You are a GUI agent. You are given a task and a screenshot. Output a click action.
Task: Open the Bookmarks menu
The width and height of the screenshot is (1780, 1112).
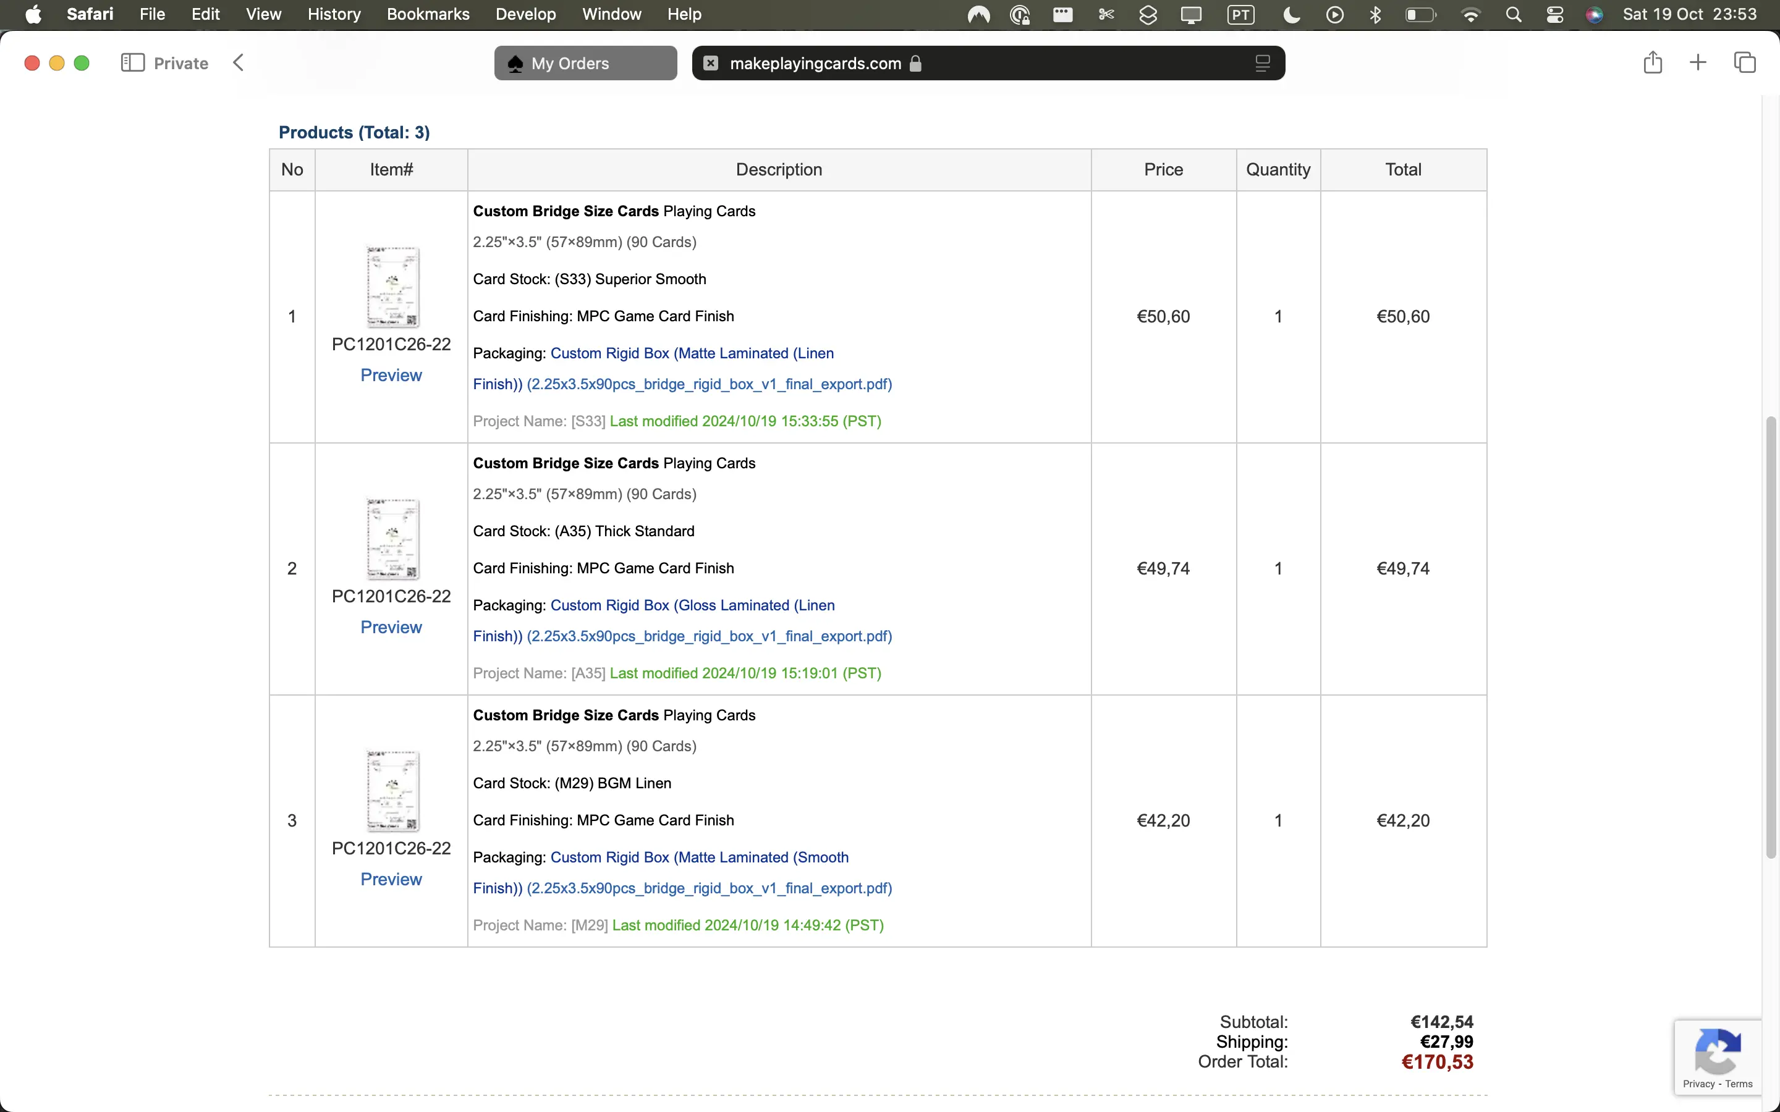coord(427,14)
